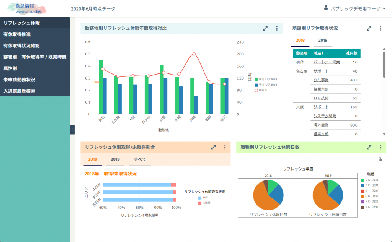
Task: Maximize the 職種別リフレッシュ休暇日数 panel
Action: click(x=369, y=147)
